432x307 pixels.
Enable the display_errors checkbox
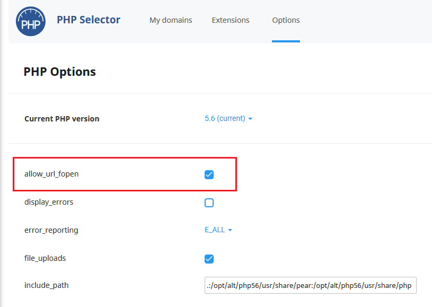point(209,203)
